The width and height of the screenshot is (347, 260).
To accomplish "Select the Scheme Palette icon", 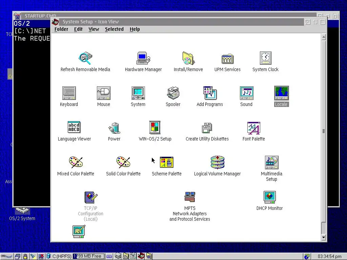I will tap(167, 162).
